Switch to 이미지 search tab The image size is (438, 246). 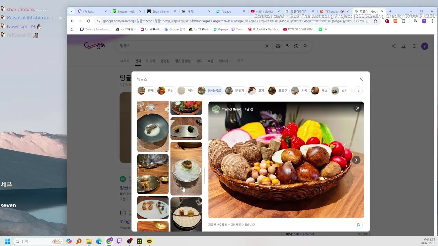(x=151, y=61)
